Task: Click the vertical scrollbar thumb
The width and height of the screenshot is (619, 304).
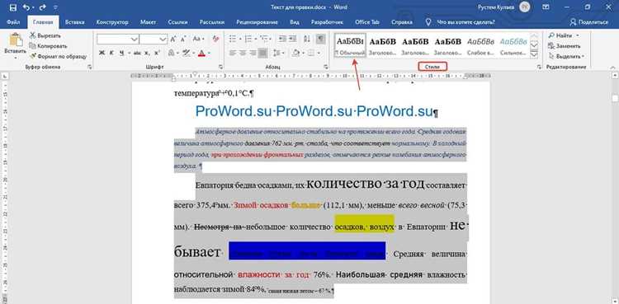Action: point(615,98)
